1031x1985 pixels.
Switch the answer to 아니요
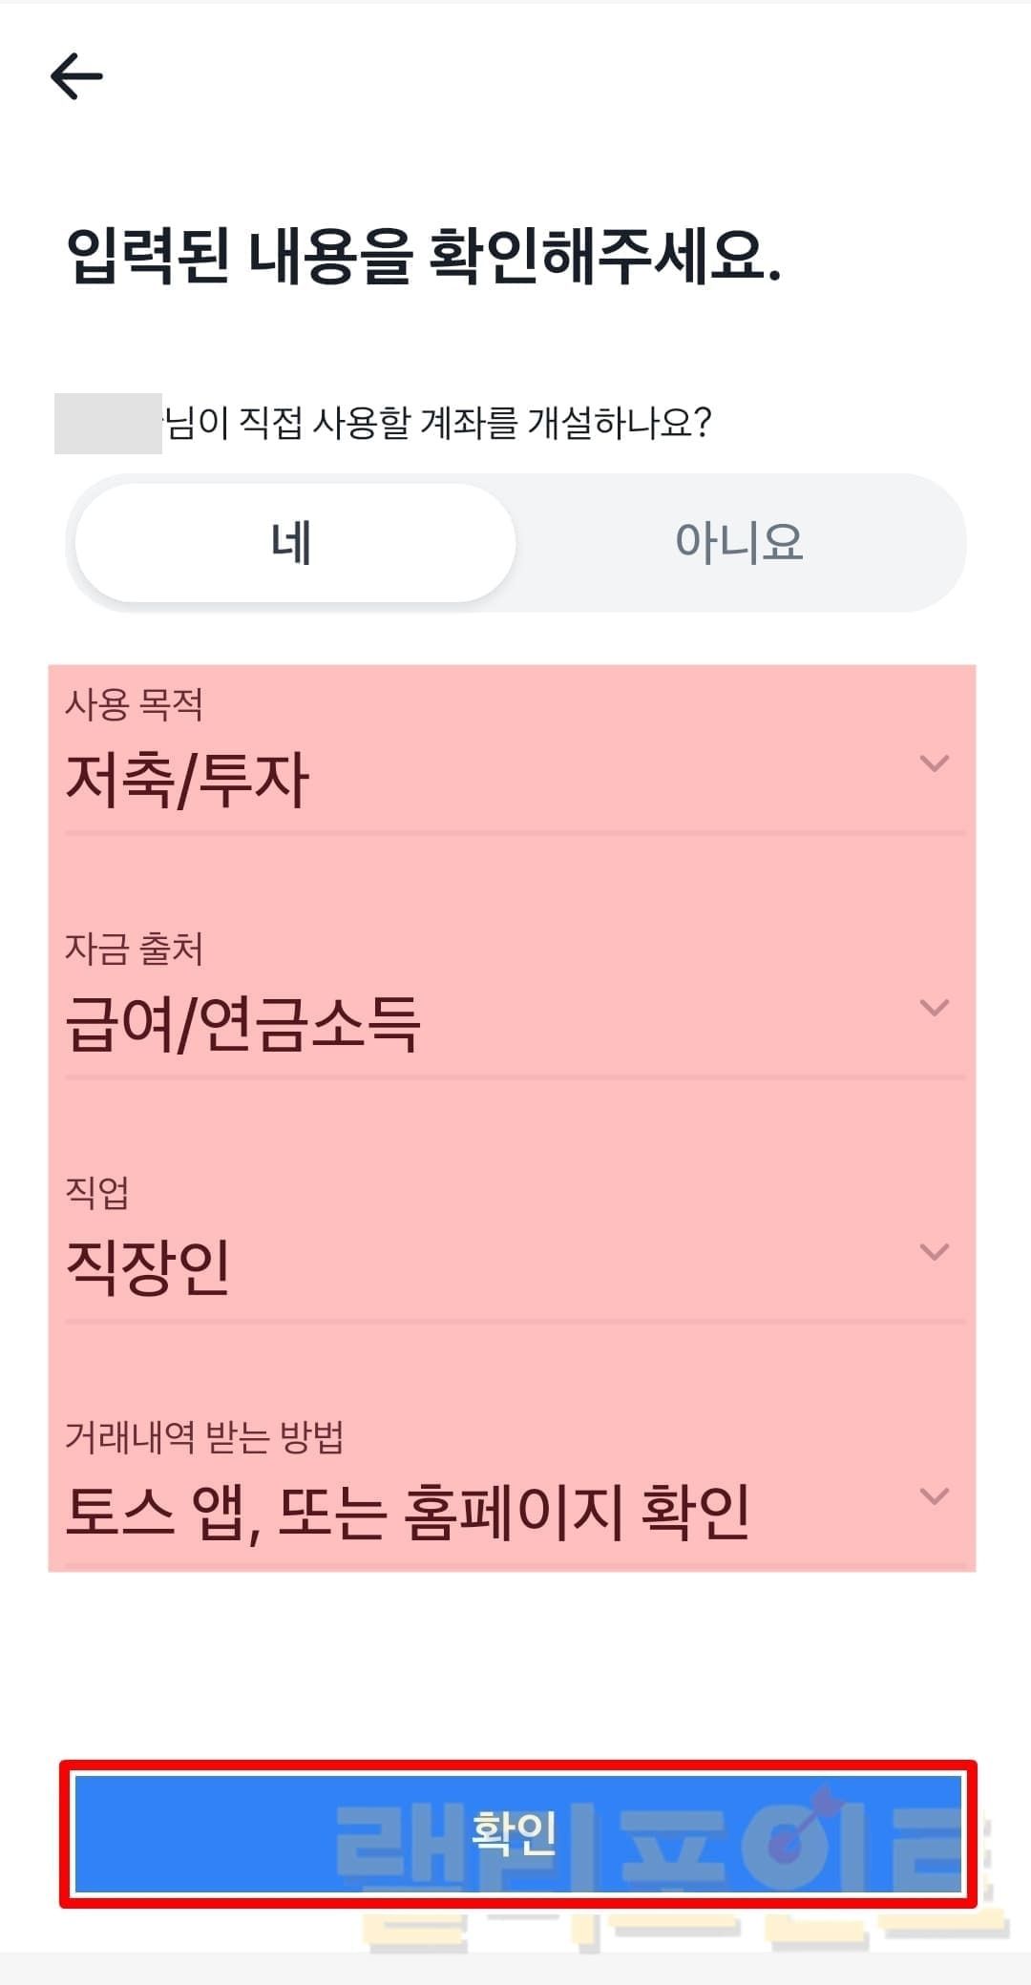click(739, 543)
